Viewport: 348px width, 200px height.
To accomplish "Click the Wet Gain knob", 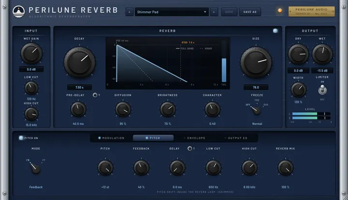I will pyautogui.click(x=31, y=54).
